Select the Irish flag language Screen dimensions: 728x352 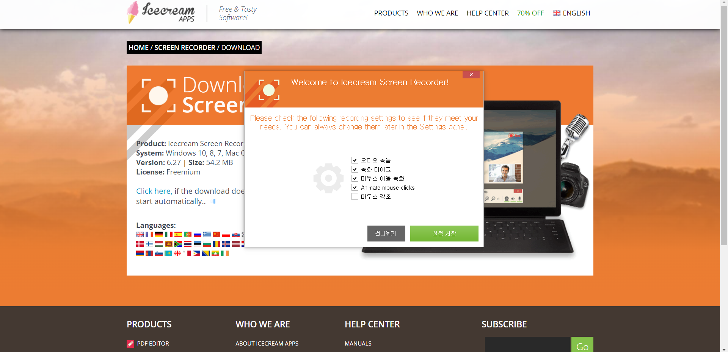[225, 253]
